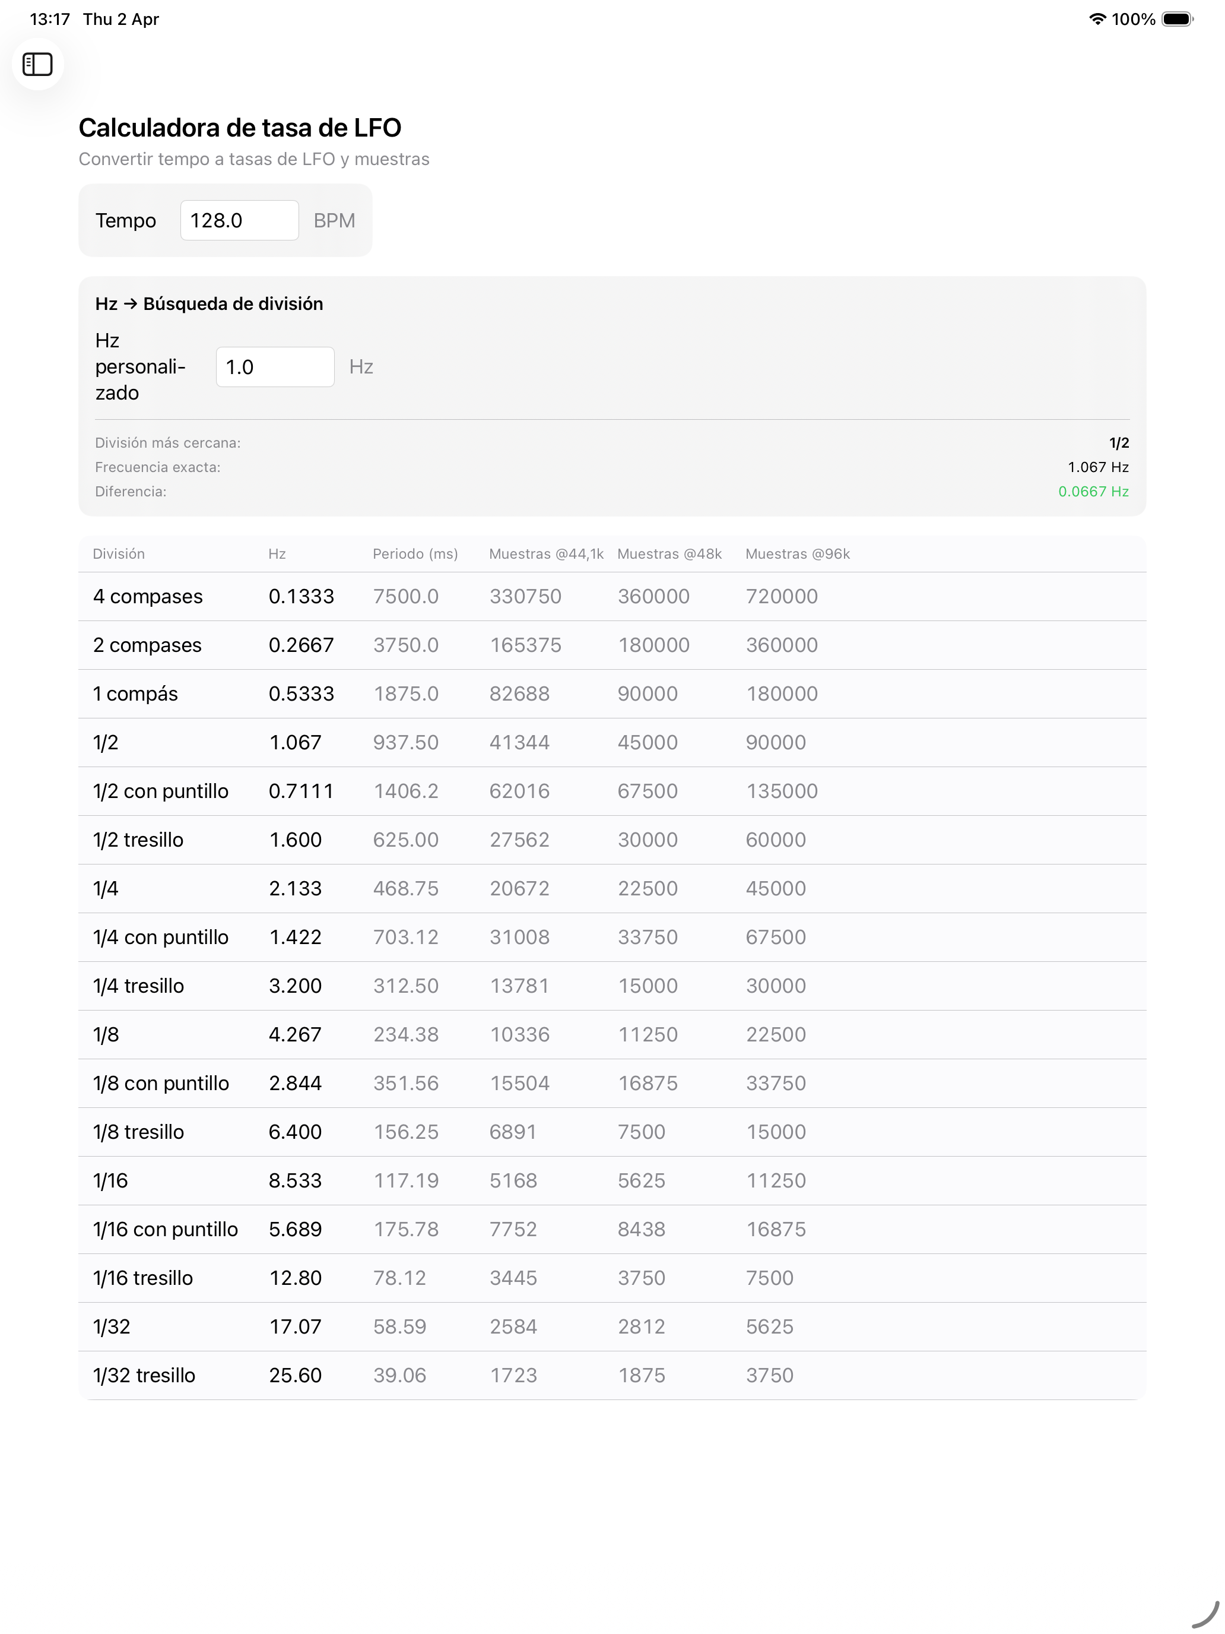Select the 1/8 con puntillo row

[612, 1084]
